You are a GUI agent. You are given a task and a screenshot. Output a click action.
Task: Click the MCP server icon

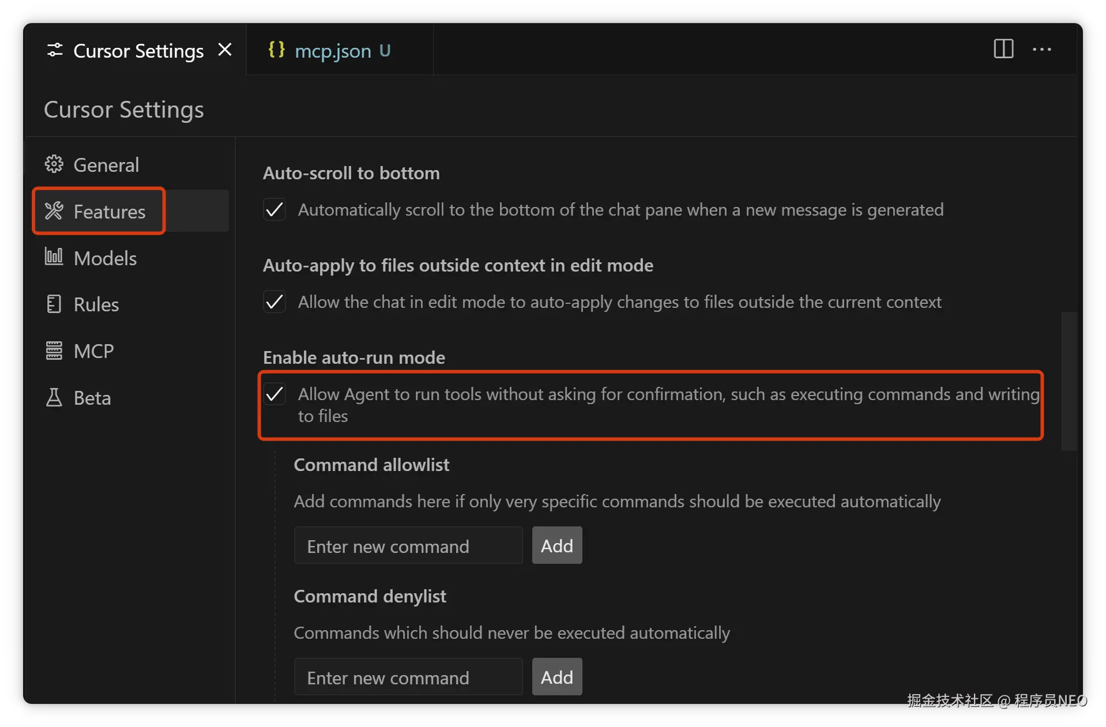54,351
